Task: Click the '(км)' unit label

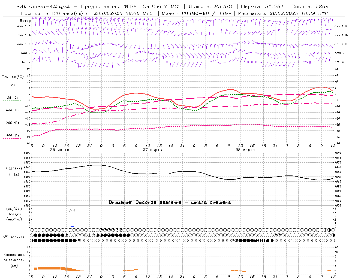Action: pos(14,265)
